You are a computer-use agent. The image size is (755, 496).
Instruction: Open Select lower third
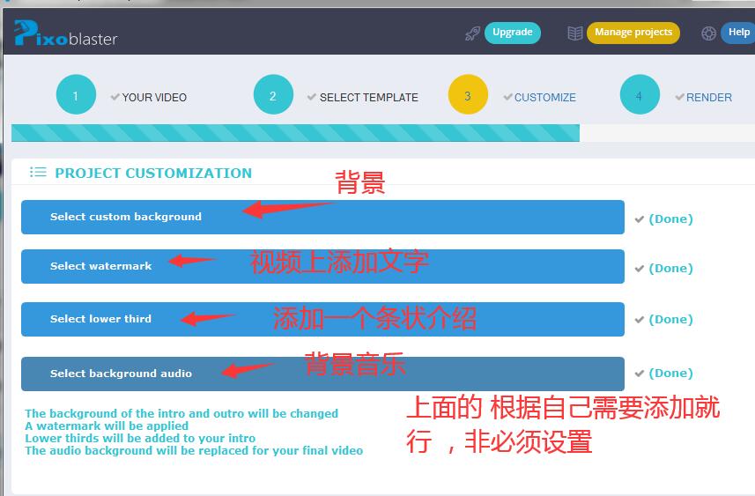322,319
